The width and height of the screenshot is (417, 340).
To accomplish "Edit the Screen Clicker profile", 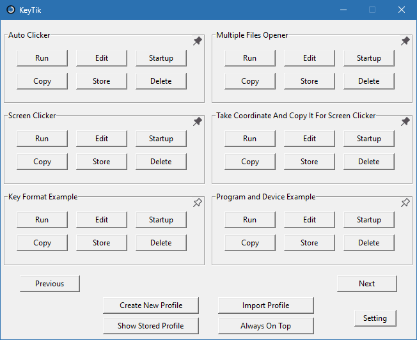I will pos(102,139).
